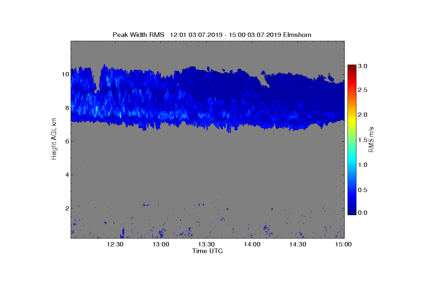Click the height tick label 4
This screenshot has width=426, height=284.
coord(66,175)
